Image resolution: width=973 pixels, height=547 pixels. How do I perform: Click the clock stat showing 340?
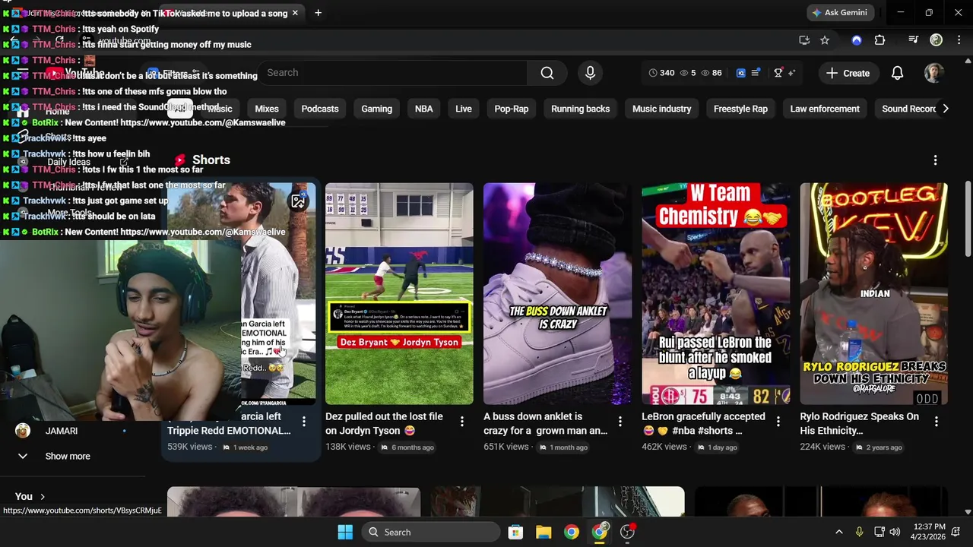point(661,73)
